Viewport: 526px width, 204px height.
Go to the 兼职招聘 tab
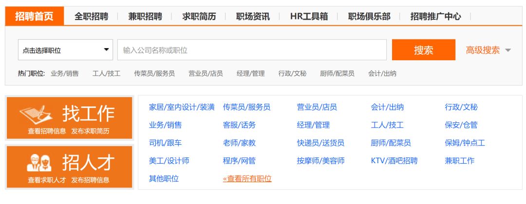[x=145, y=17]
